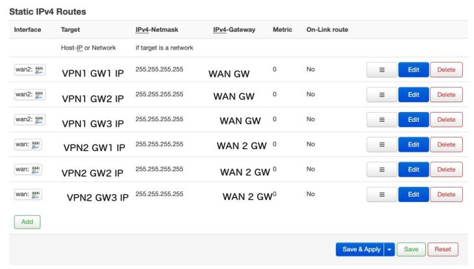Viewport: 474px width, 269px height.
Task: Click wan interface icon in VPN2 GW1 row
Action: [x=35, y=145]
